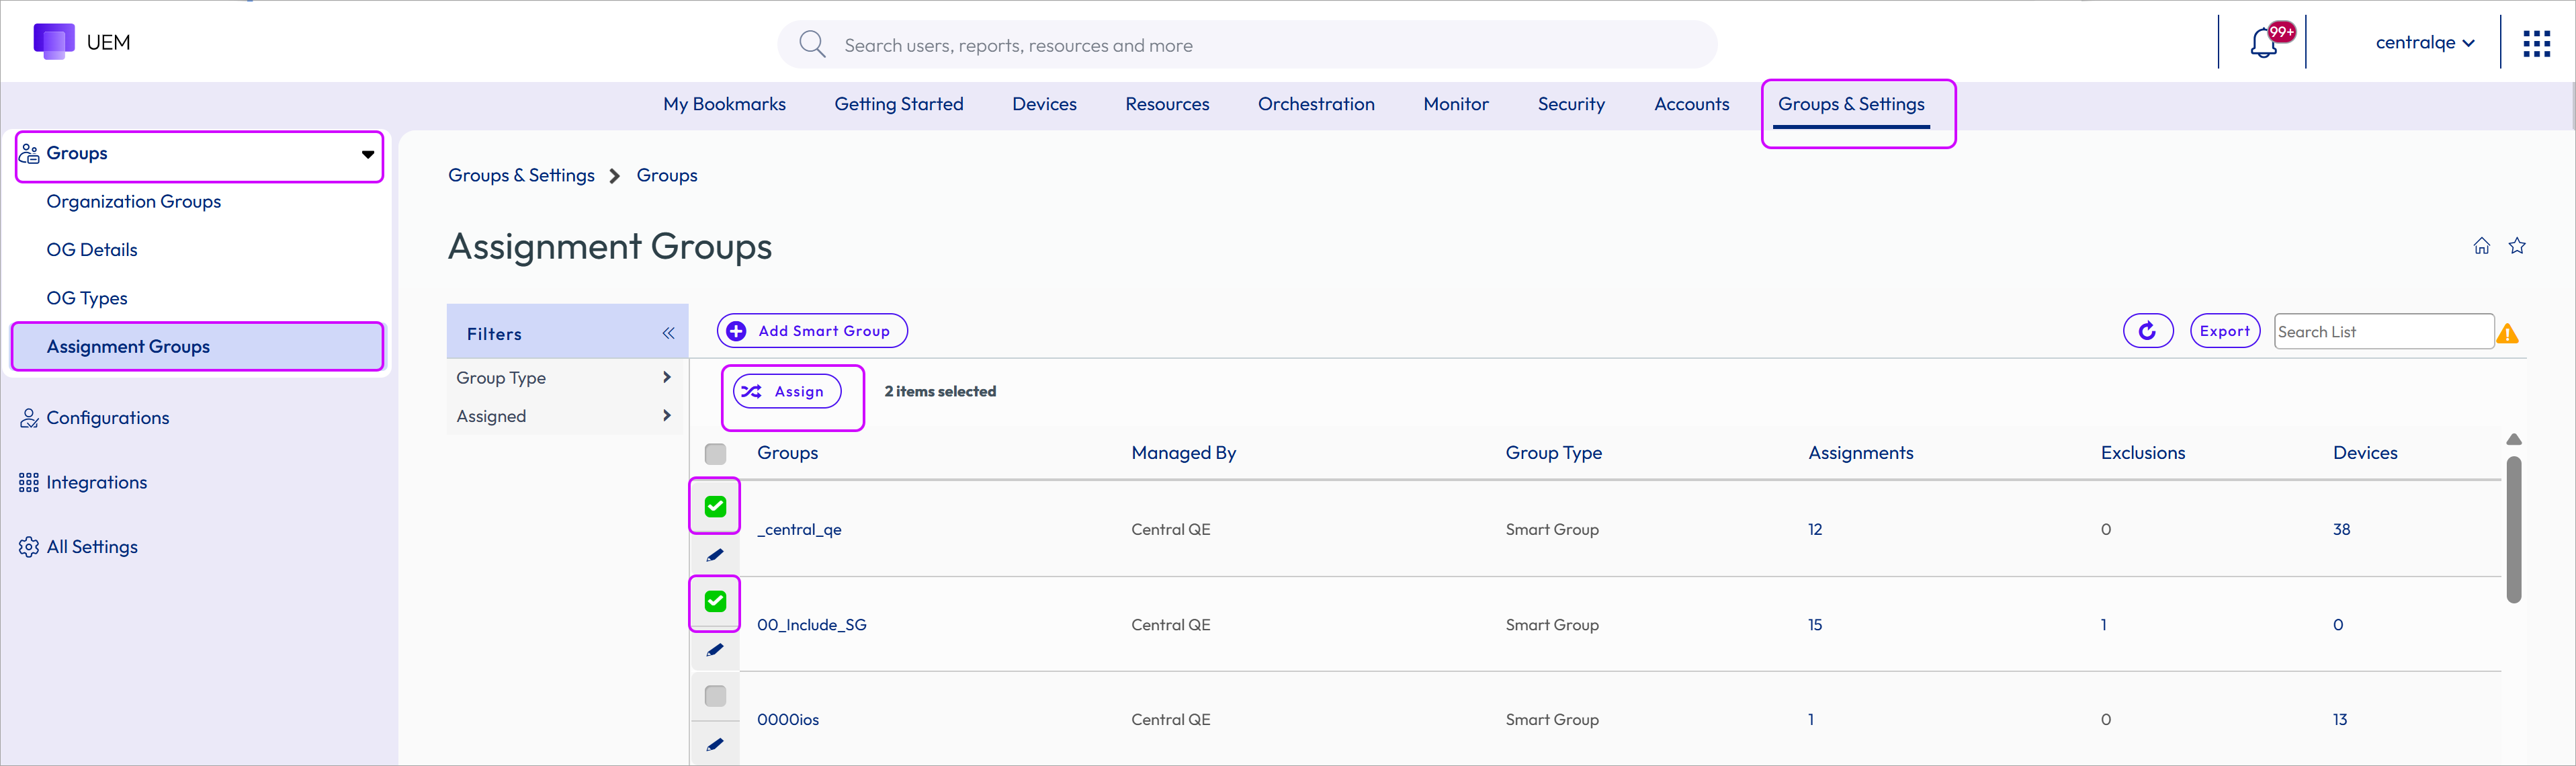Edit the 0000ios group pencil icon
The height and width of the screenshot is (766, 2576).
click(x=715, y=744)
